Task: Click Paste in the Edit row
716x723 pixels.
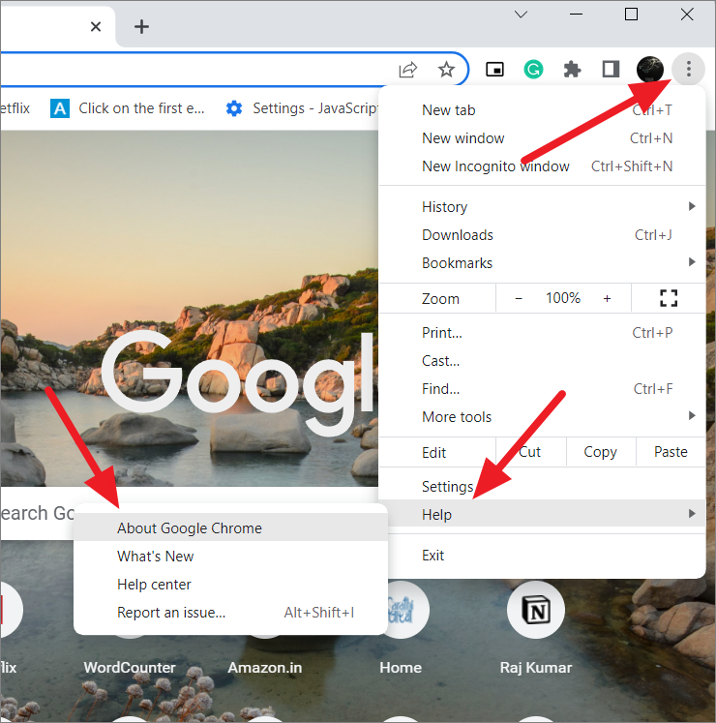Action: pyautogui.click(x=671, y=452)
